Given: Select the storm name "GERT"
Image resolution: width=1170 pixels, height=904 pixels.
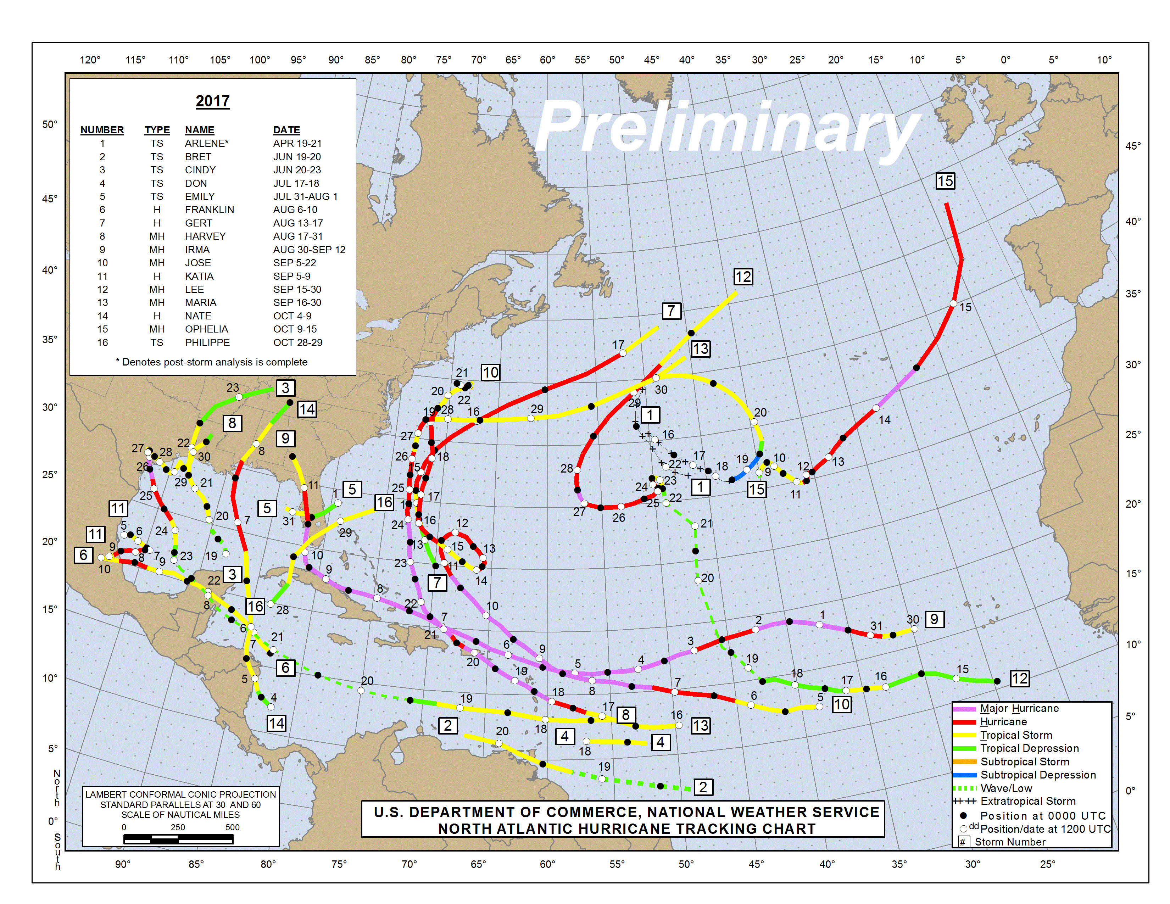Looking at the screenshot, I should [x=199, y=223].
